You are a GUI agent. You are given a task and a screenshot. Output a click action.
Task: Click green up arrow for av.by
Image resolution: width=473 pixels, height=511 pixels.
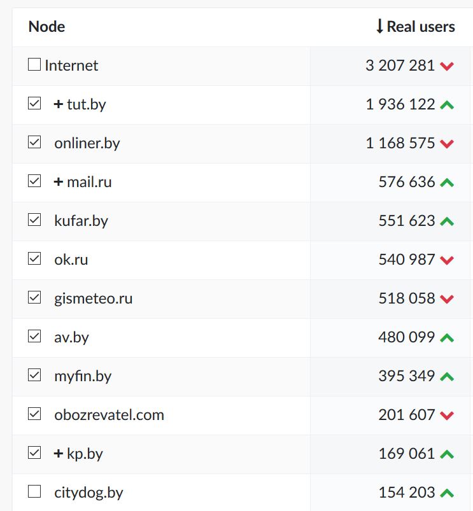(447, 338)
